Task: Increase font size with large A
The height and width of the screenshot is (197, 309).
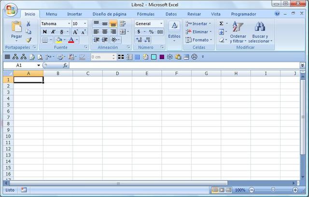Action: [75, 32]
